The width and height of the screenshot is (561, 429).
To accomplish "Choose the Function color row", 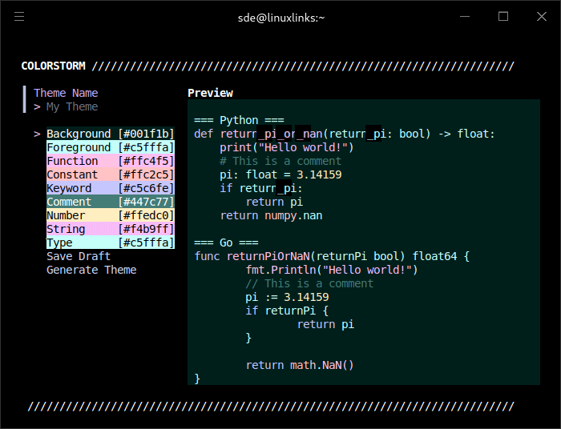I will click(x=110, y=161).
